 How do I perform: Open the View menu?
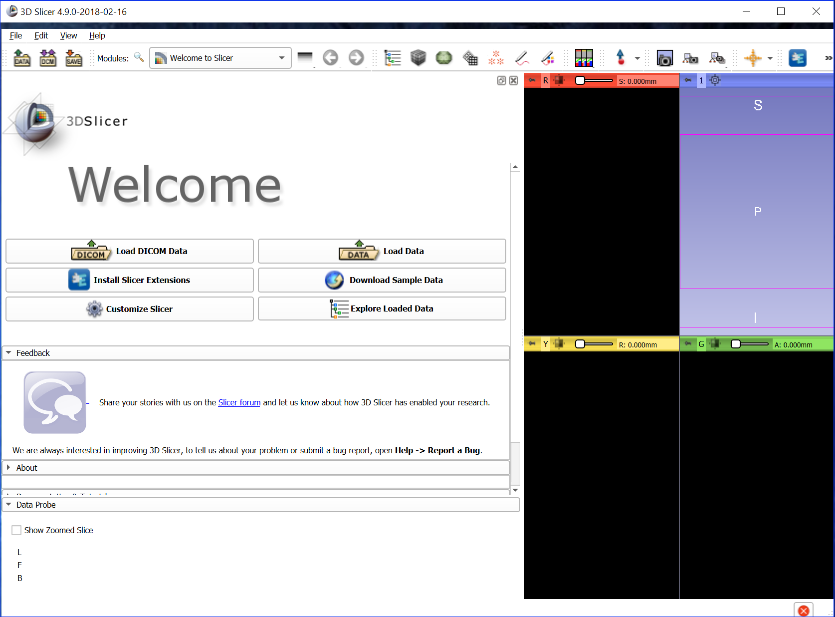pyautogui.click(x=68, y=35)
